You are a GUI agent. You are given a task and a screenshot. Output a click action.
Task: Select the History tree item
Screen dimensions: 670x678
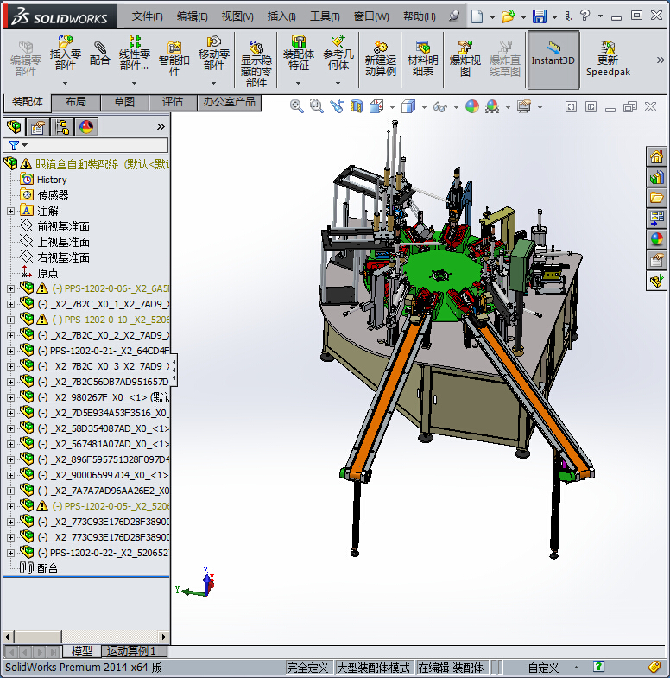[52, 180]
